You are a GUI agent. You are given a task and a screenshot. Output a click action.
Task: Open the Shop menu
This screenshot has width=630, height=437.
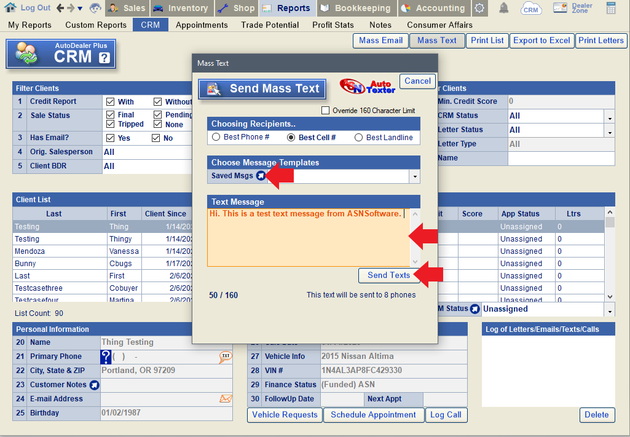click(237, 8)
